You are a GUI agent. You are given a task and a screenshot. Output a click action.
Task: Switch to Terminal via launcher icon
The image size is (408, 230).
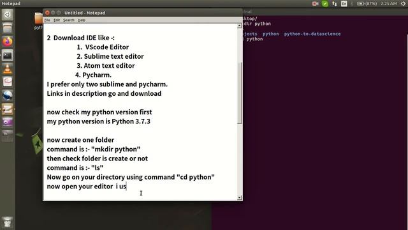tap(7, 56)
